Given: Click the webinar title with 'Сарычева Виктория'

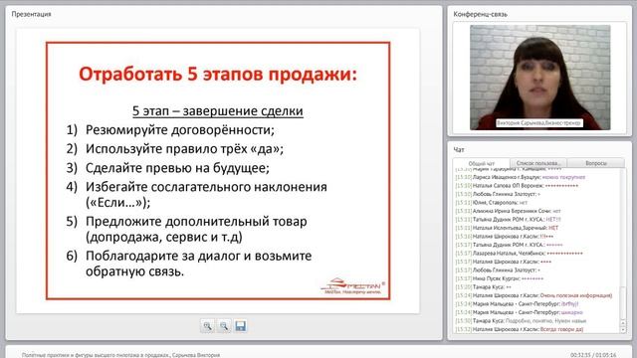Looking at the screenshot, I should click(120, 355).
